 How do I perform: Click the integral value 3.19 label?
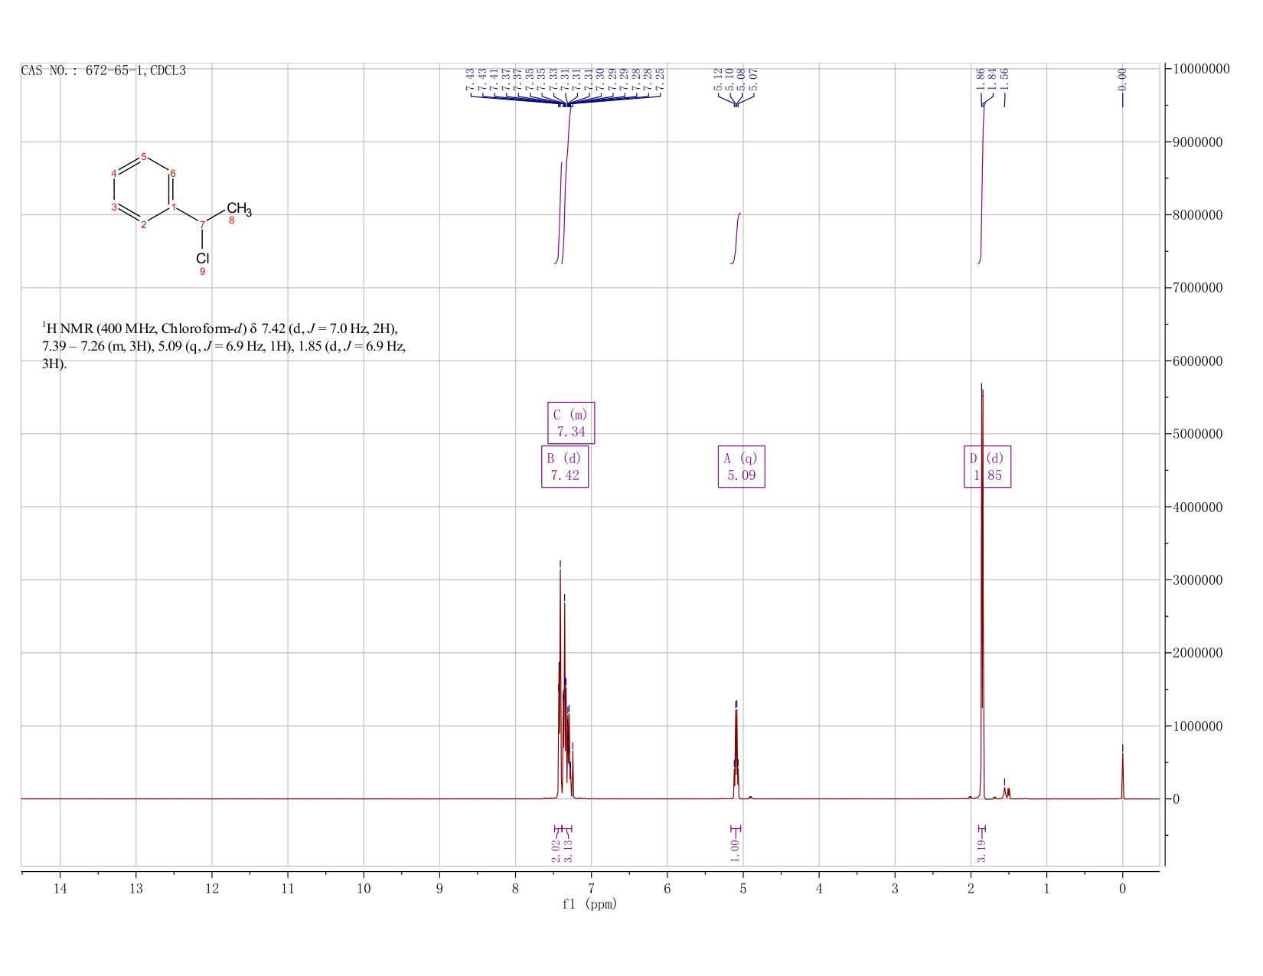982,850
